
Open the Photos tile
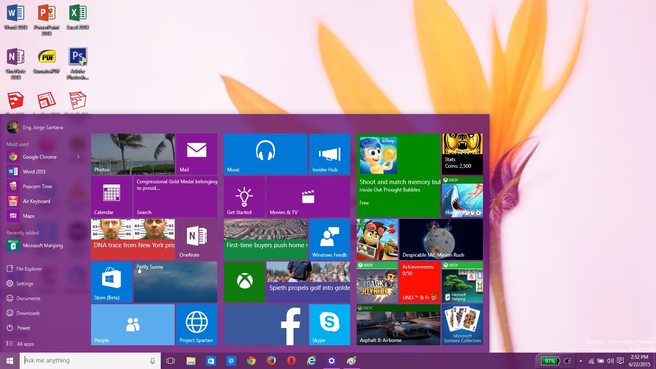(133, 154)
